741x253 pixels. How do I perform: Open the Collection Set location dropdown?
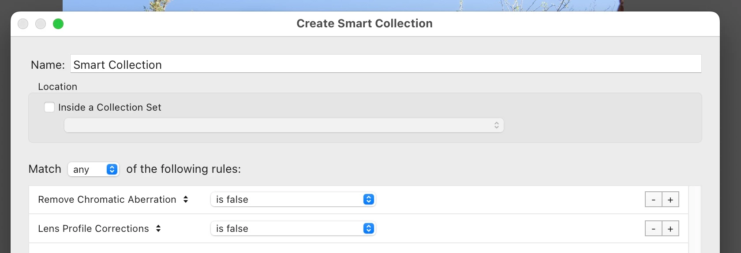[284, 125]
